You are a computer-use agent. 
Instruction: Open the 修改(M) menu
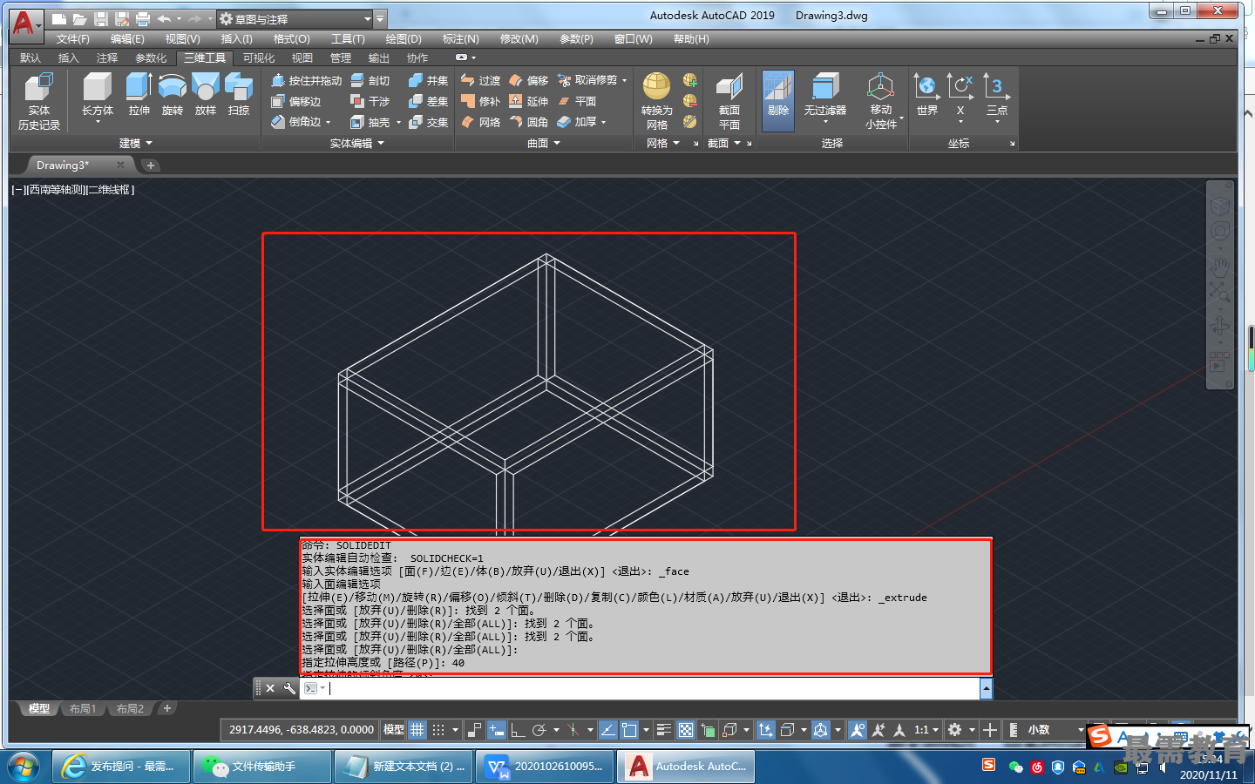(519, 39)
